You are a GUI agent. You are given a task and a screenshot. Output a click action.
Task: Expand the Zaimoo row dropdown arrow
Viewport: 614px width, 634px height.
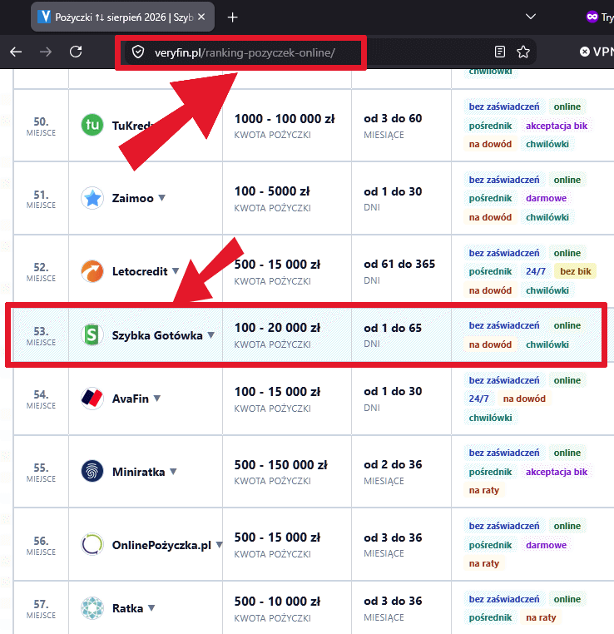(161, 198)
